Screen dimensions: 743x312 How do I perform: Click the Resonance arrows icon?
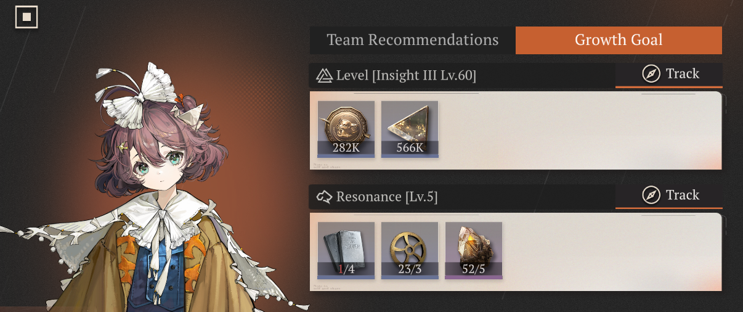click(324, 197)
